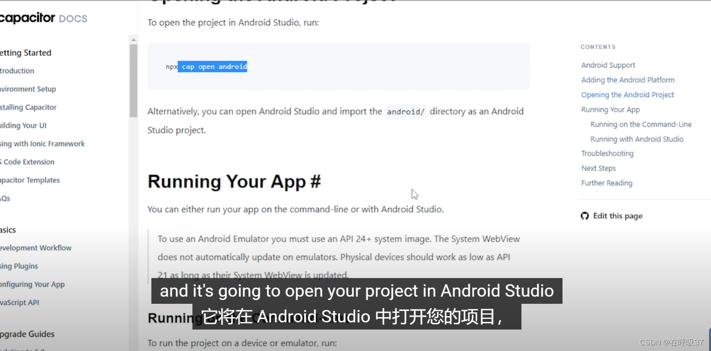The image size is (711, 351).
Task: Click the highlighted "cap open android" command
Action: 213,66
